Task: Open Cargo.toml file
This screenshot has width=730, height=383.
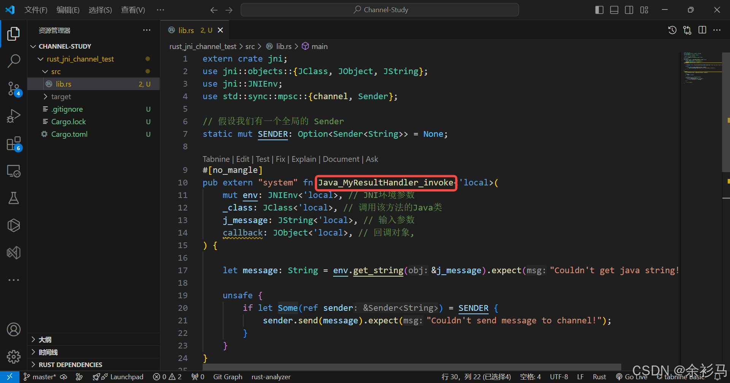Action: pos(94,134)
